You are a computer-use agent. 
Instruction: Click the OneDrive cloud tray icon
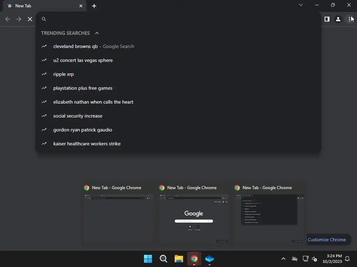pos(295,259)
